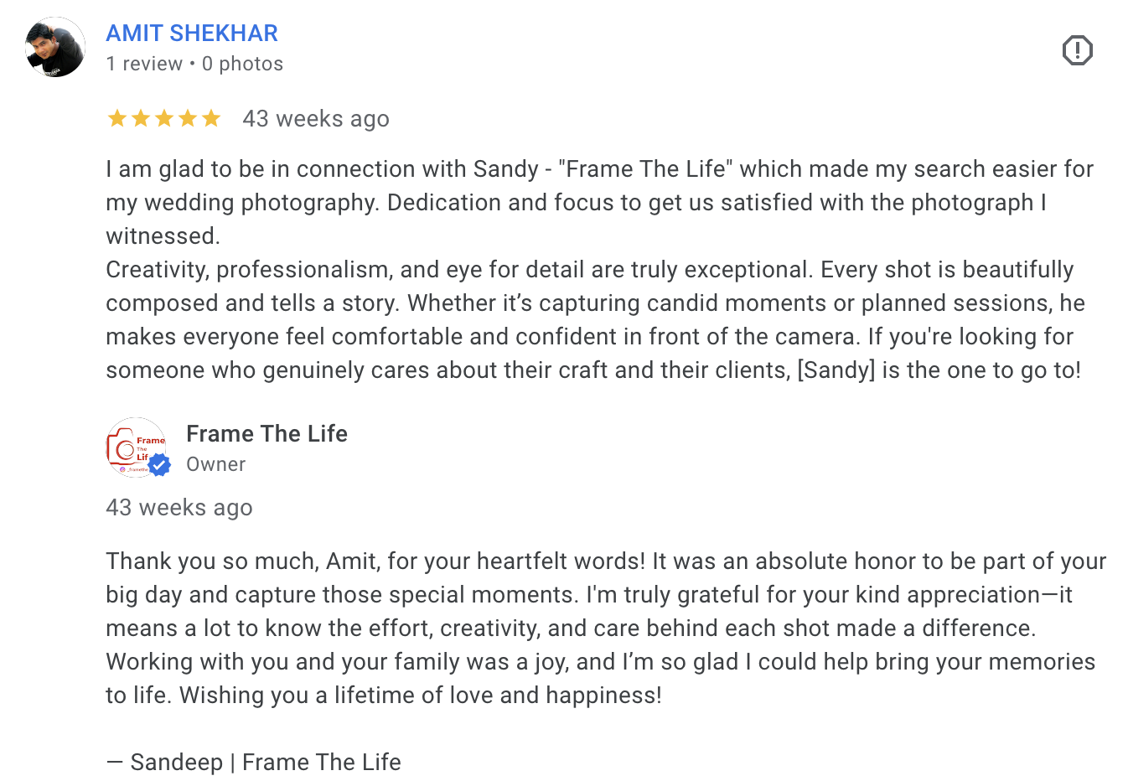Click AMIT SHEKHAR's profile photo
The image size is (1128, 781).
pyautogui.click(x=54, y=48)
